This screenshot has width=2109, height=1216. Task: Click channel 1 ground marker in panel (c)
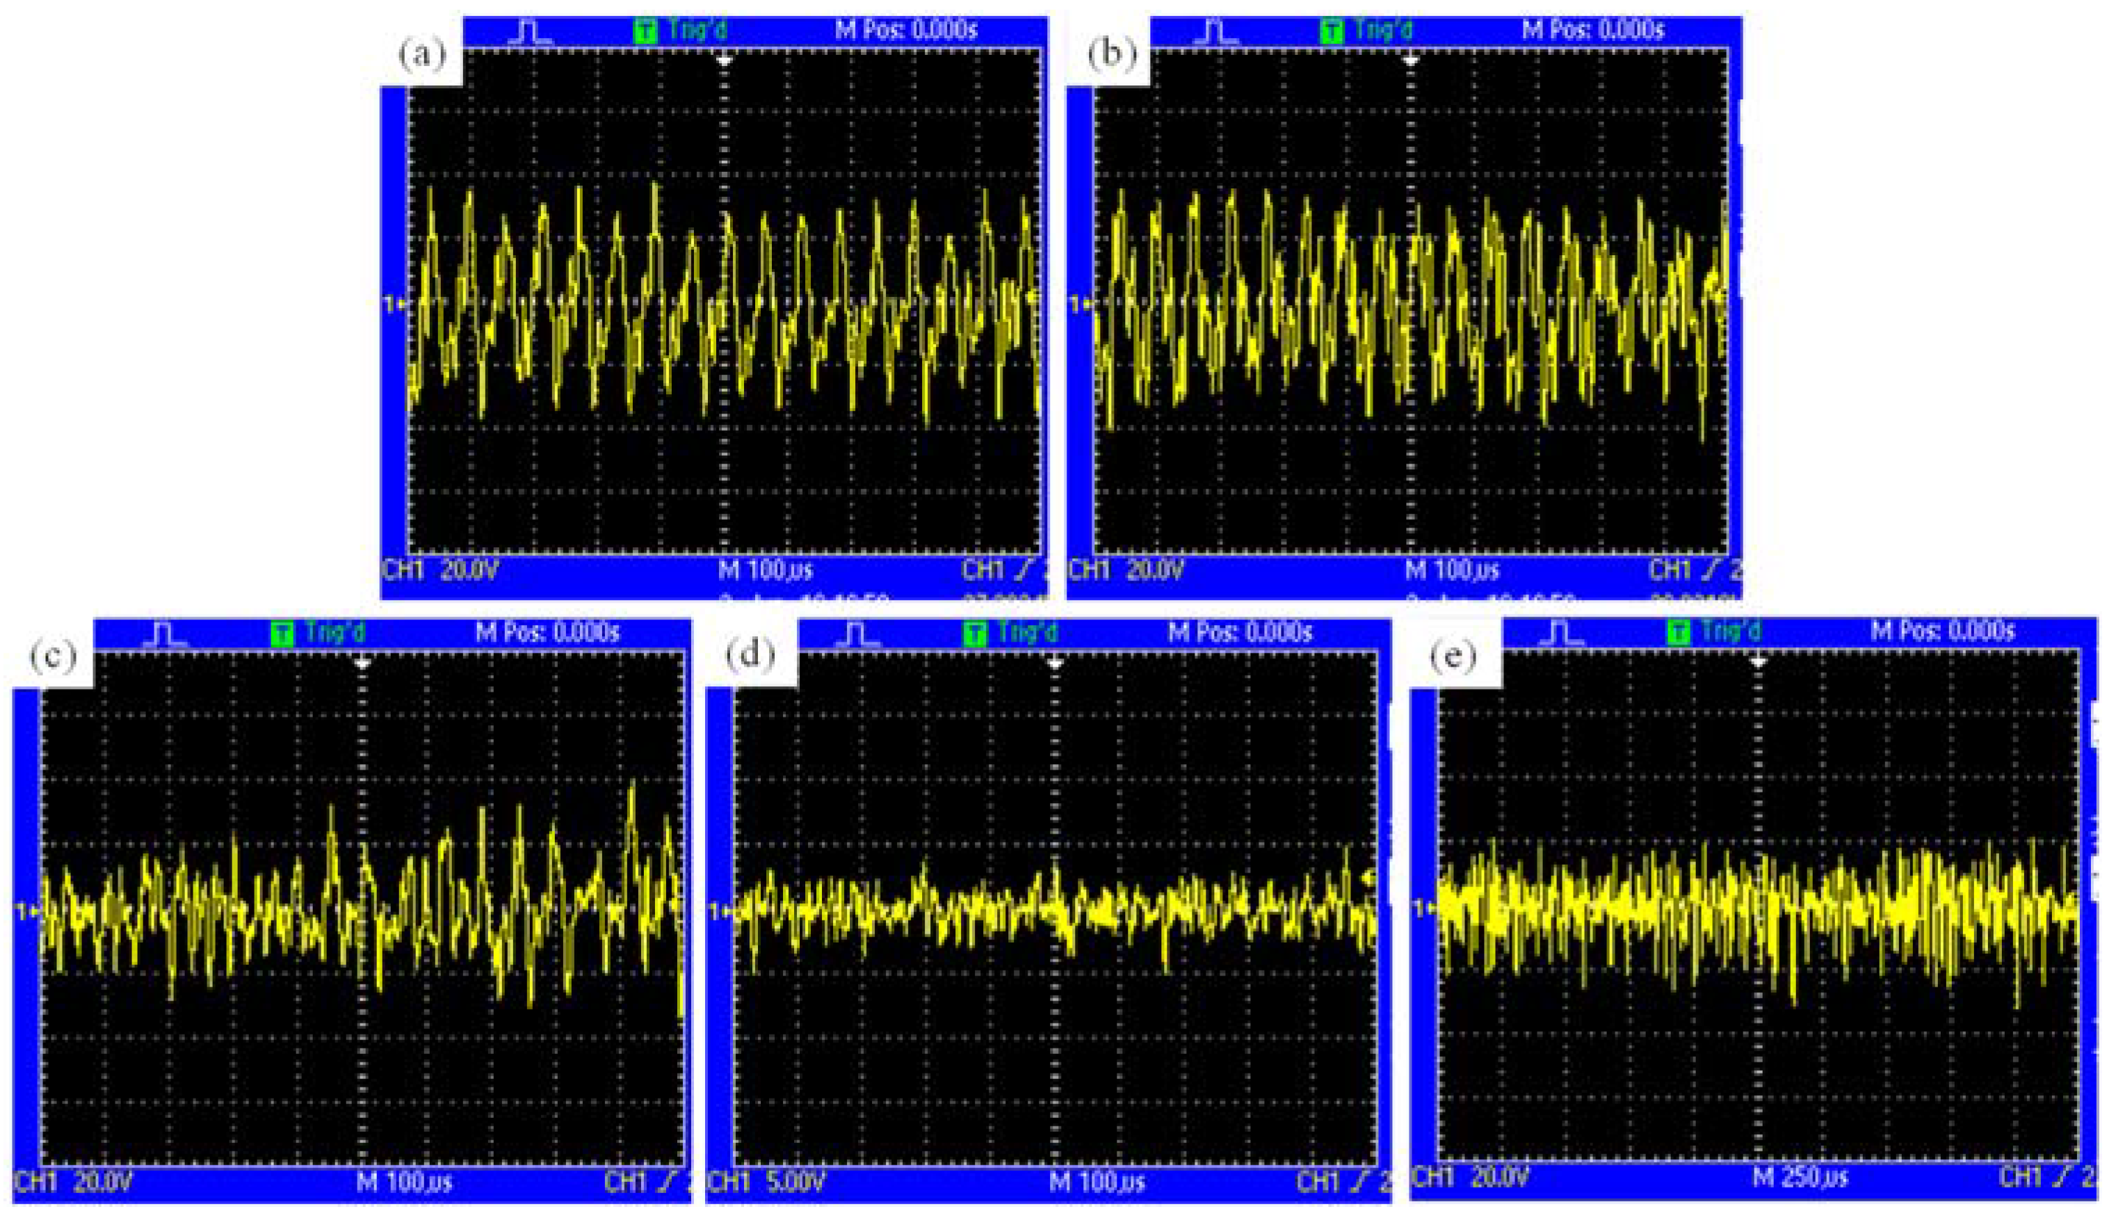(26, 911)
